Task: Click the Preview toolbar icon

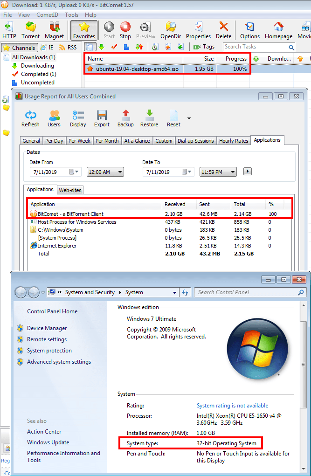Action: coord(146,30)
